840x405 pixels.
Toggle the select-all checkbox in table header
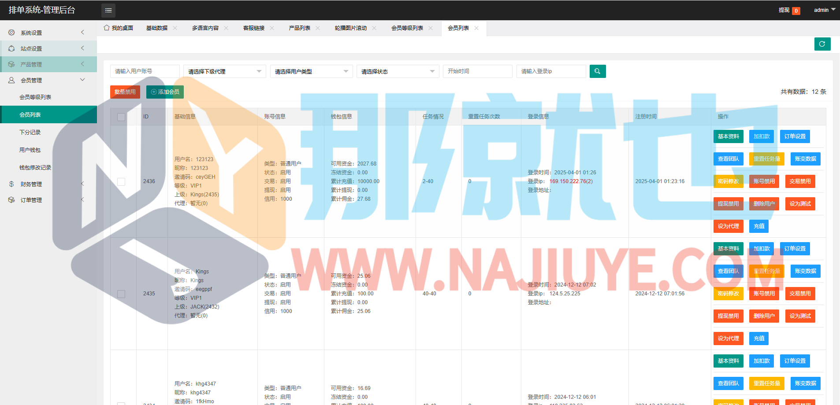point(121,117)
